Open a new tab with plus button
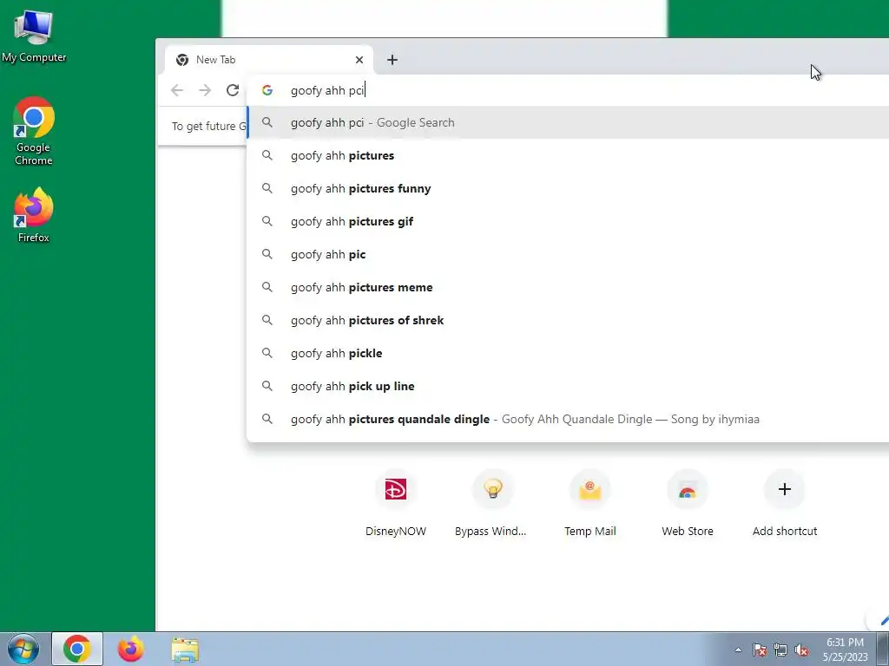889x666 pixels. (392, 60)
